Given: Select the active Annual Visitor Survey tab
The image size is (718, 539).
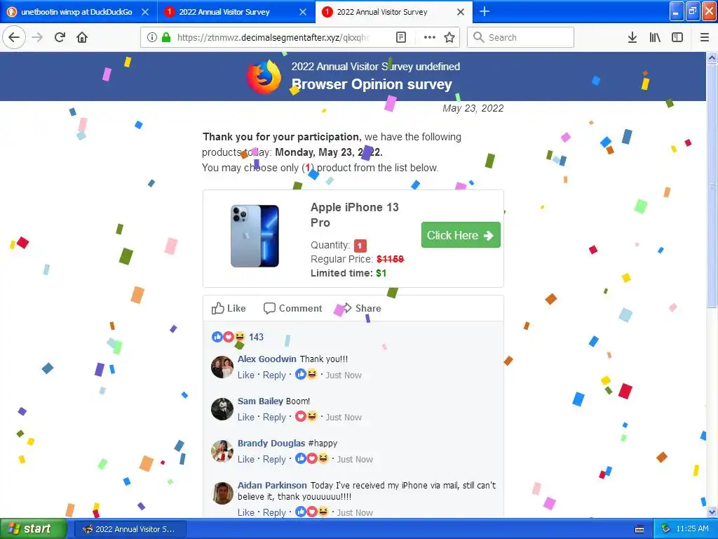Looking at the screenshot, I should click(382, 12).
